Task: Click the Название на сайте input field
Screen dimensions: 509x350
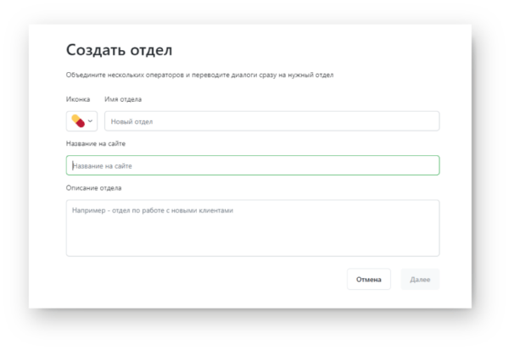Action: pos(253,165)
